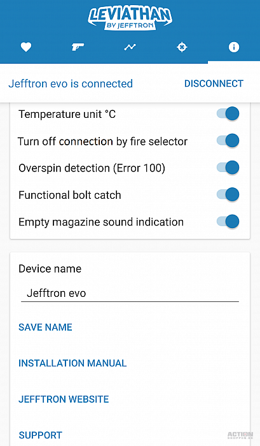The height and width of the screenshot is (446, 260).
Task: Switch off Functional bolt catch
Action: 228,194
